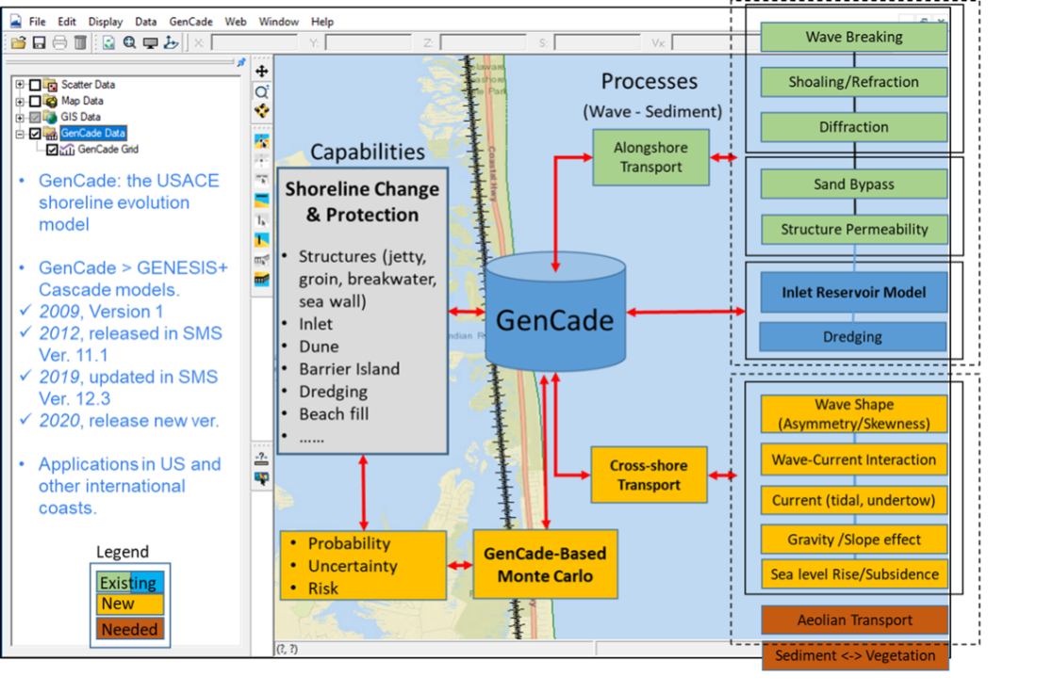Select the Map Data tree label

coord(82,101)
